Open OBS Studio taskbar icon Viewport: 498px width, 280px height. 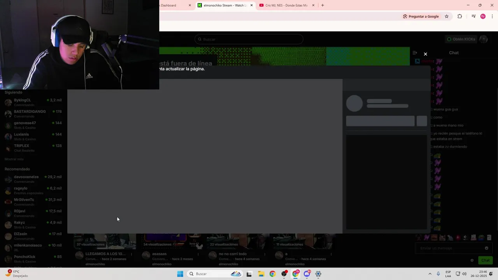tap(284, 274)
